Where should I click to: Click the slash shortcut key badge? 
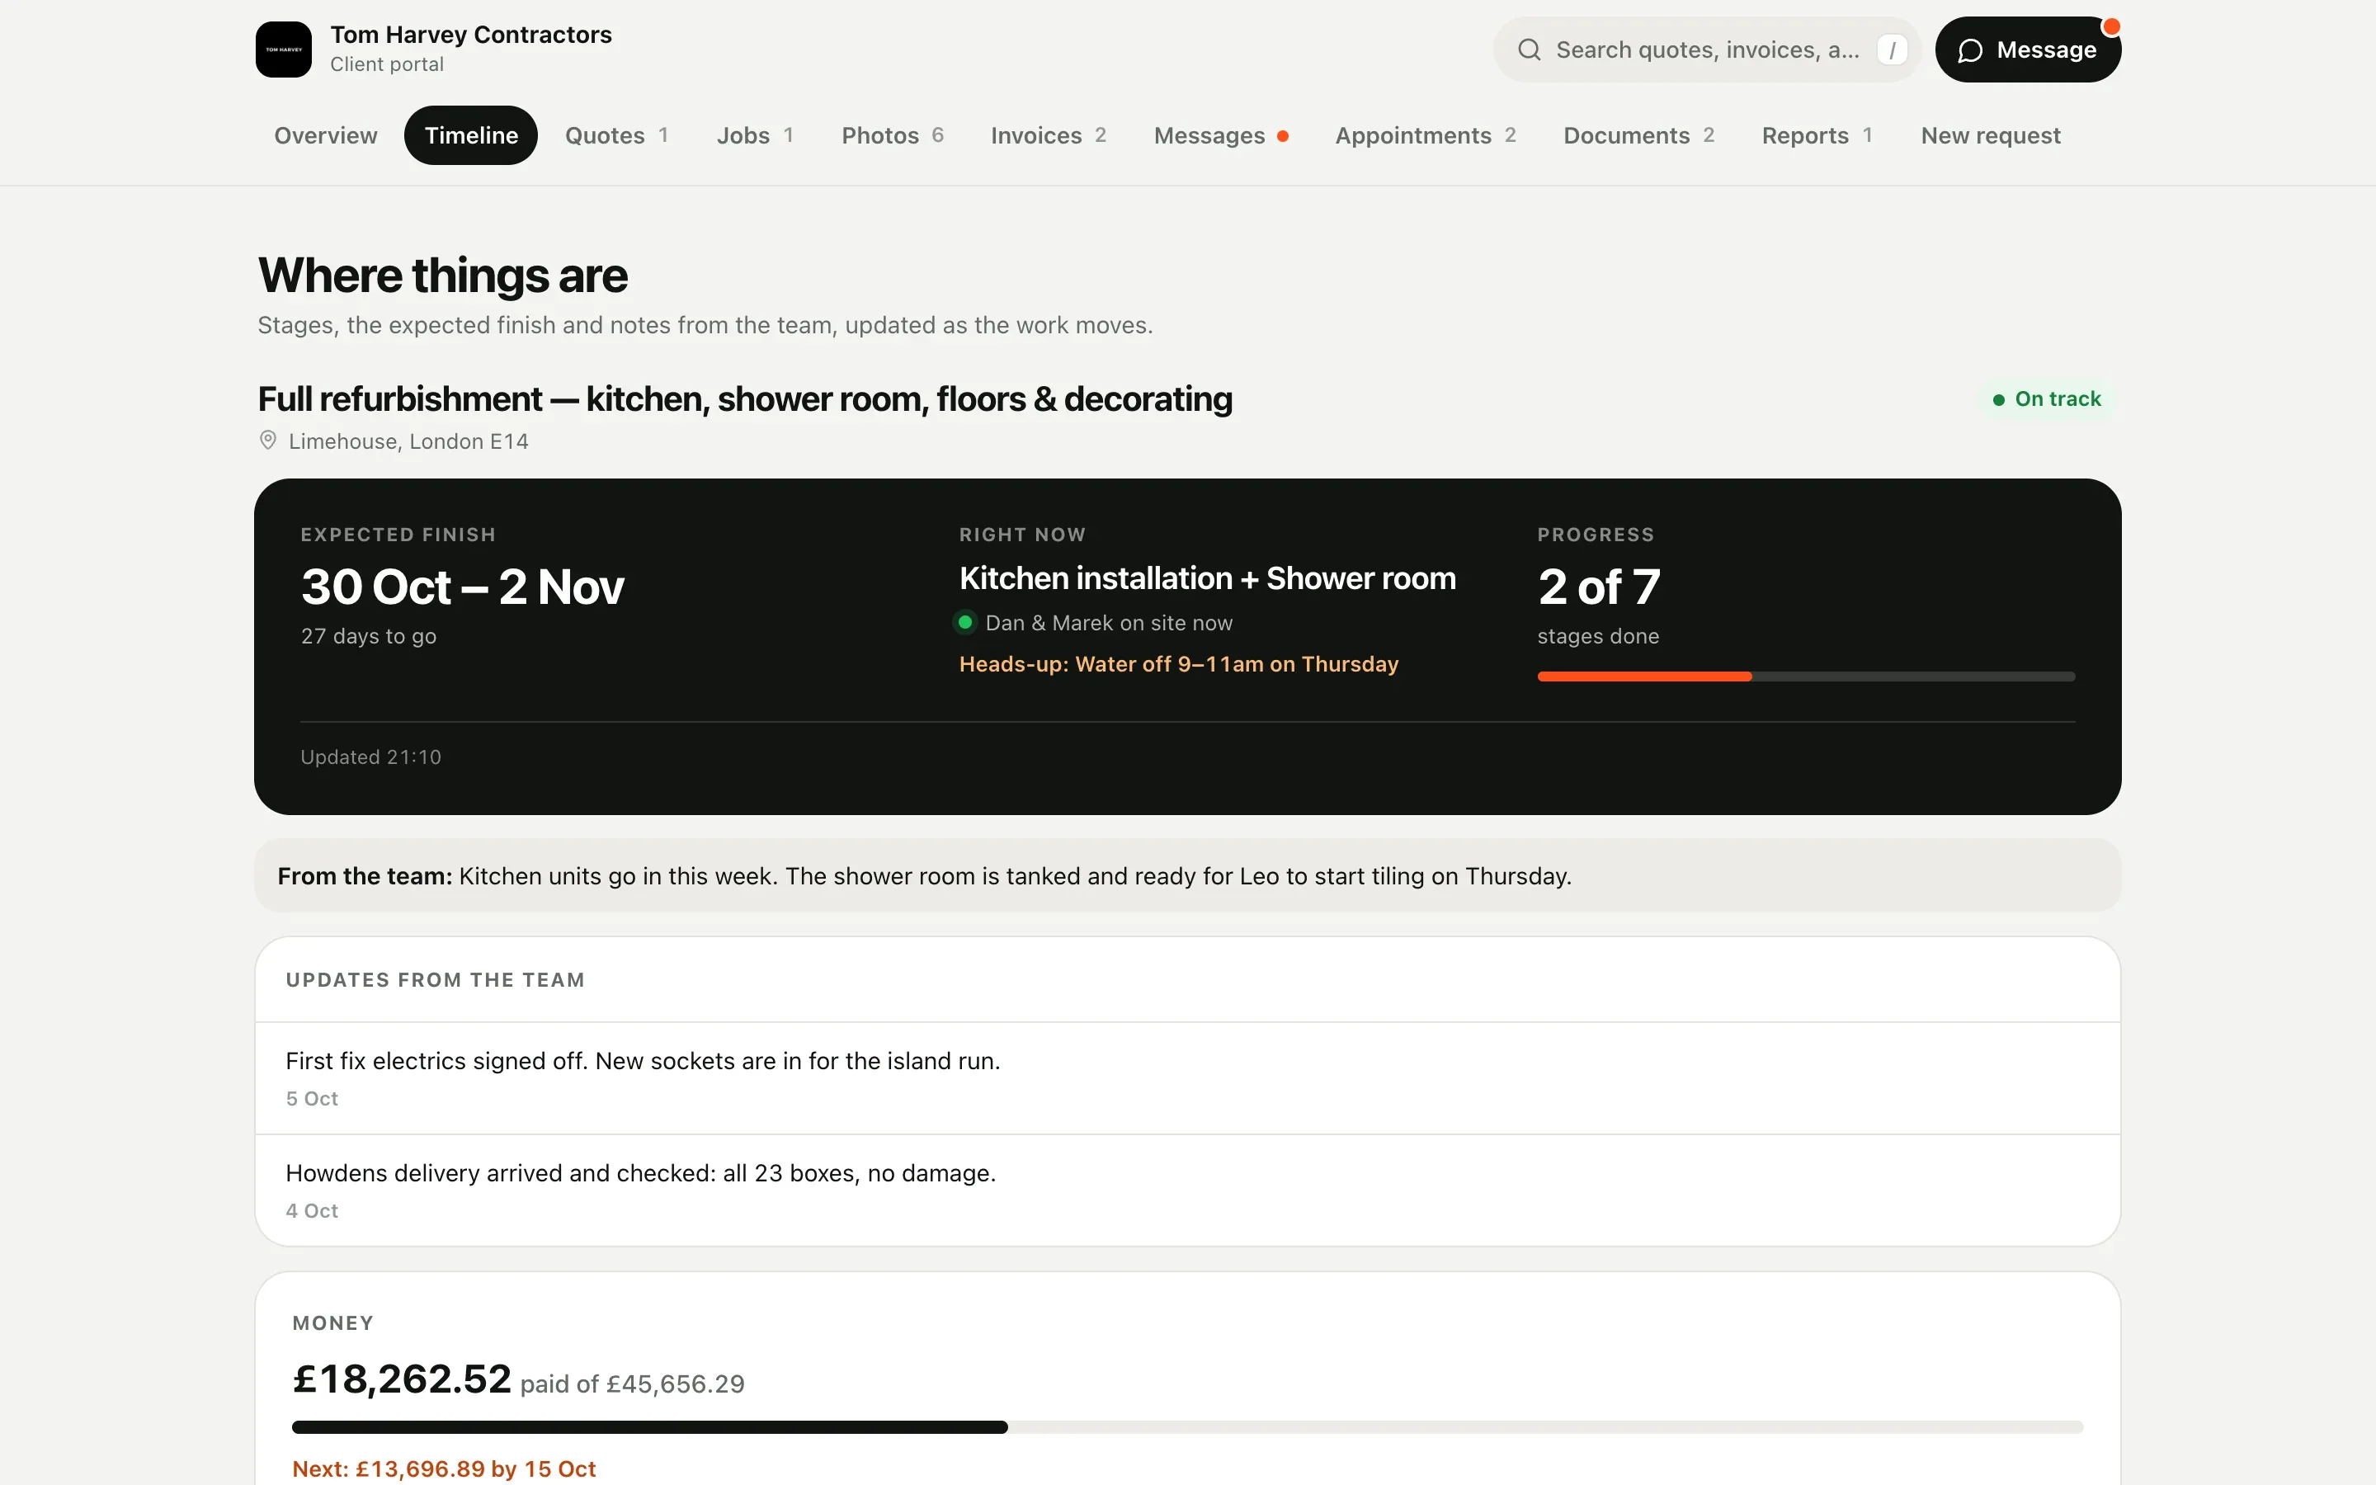pos(1892,49)
